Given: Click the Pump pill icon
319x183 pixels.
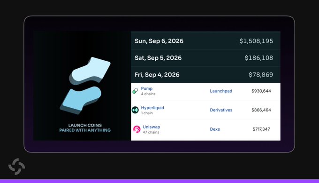Looking at the screenshot, I should (x=135, y=91).
